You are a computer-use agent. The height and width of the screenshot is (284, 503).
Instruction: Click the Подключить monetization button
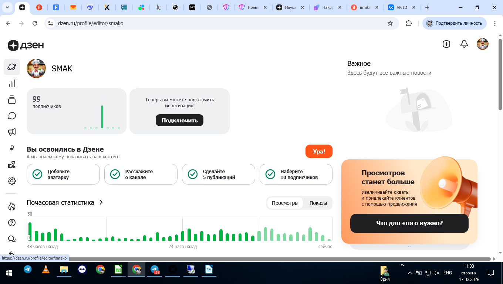click(179, 120)
